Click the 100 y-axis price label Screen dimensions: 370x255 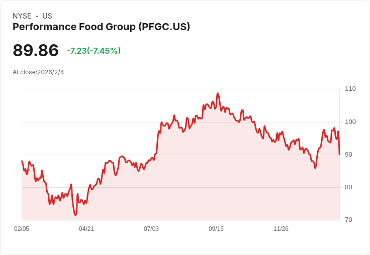coord(350,122)
